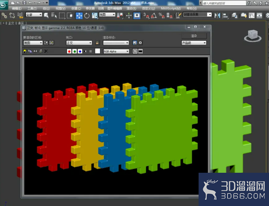Click the Use Pivot Point Center icon

click(x=120, y=15)
